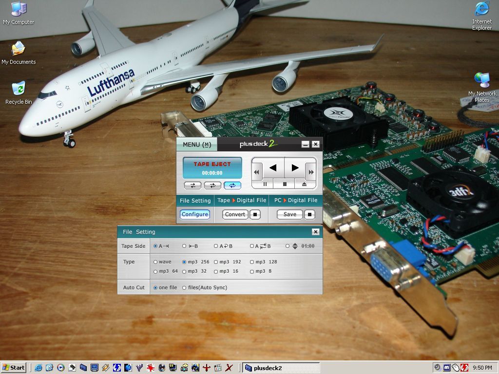
Task: Pause tape playback
Action: pos(265,184)
